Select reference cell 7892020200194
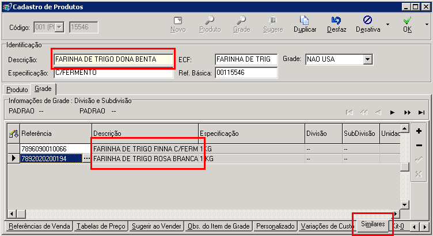The image size is (433, 236). point(51,158)
